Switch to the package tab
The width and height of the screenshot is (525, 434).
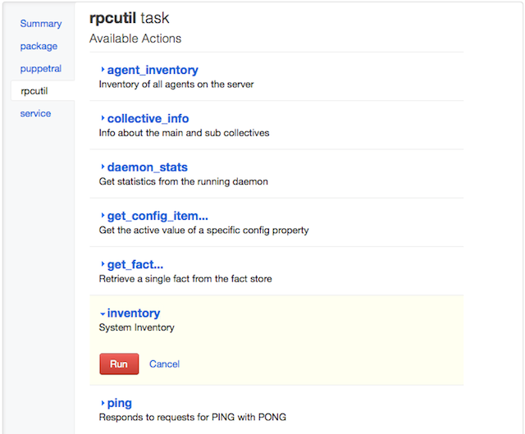coord(39,46)
